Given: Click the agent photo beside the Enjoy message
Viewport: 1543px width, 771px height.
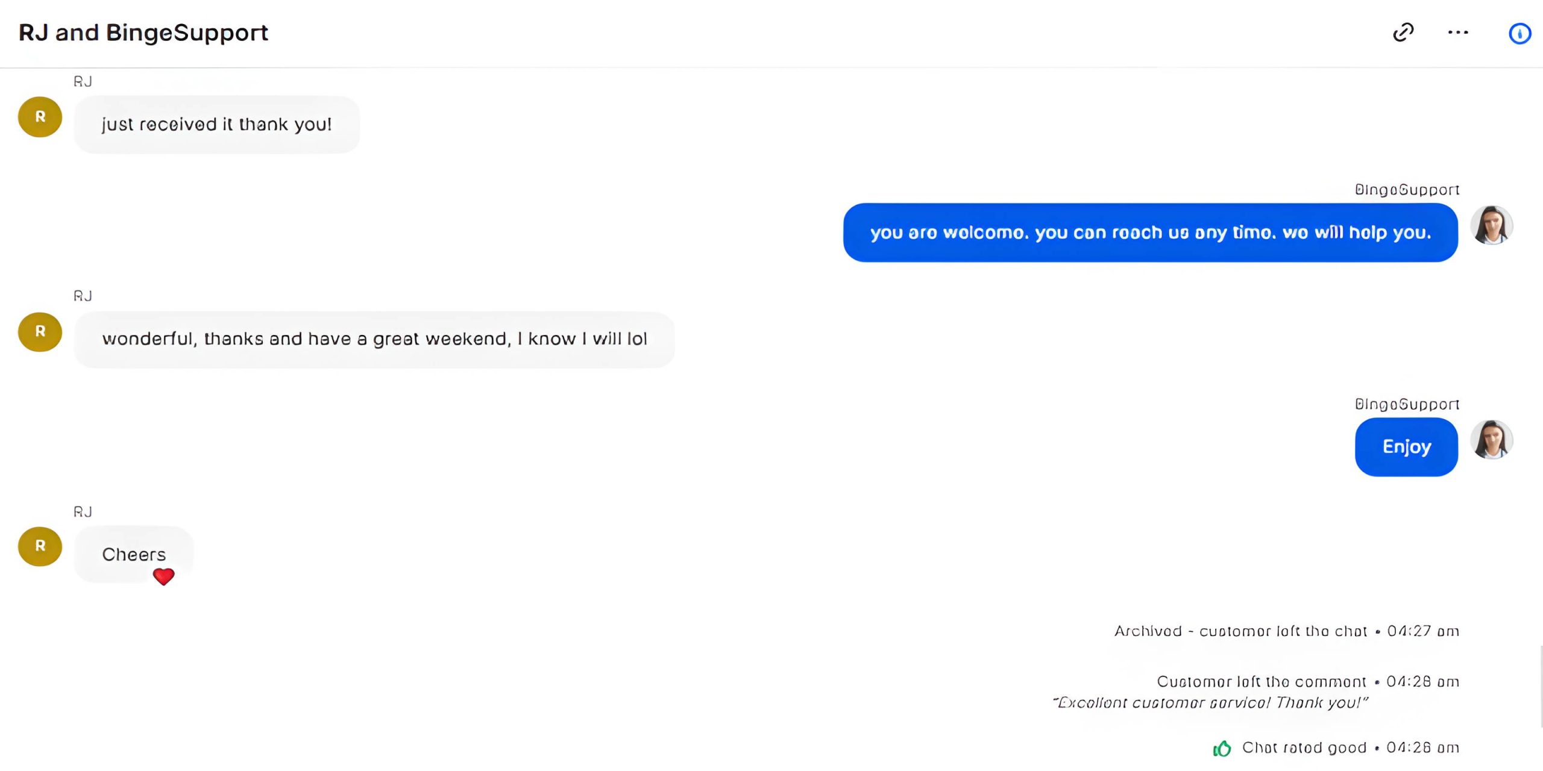Looking at the screenshot, I should pos(1492,440).
